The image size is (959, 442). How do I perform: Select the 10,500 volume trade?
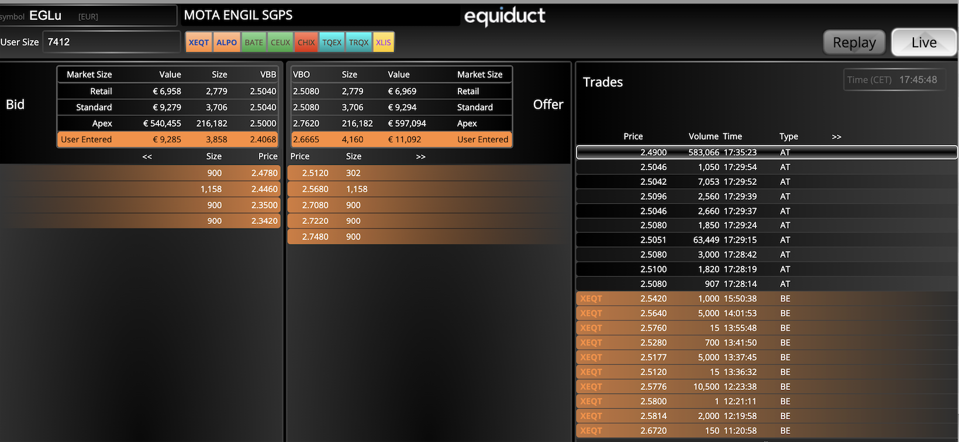[x=767, y=386]
